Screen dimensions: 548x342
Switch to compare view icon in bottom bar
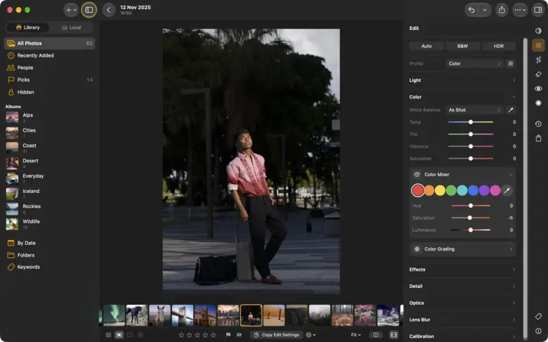coord(129,334)
